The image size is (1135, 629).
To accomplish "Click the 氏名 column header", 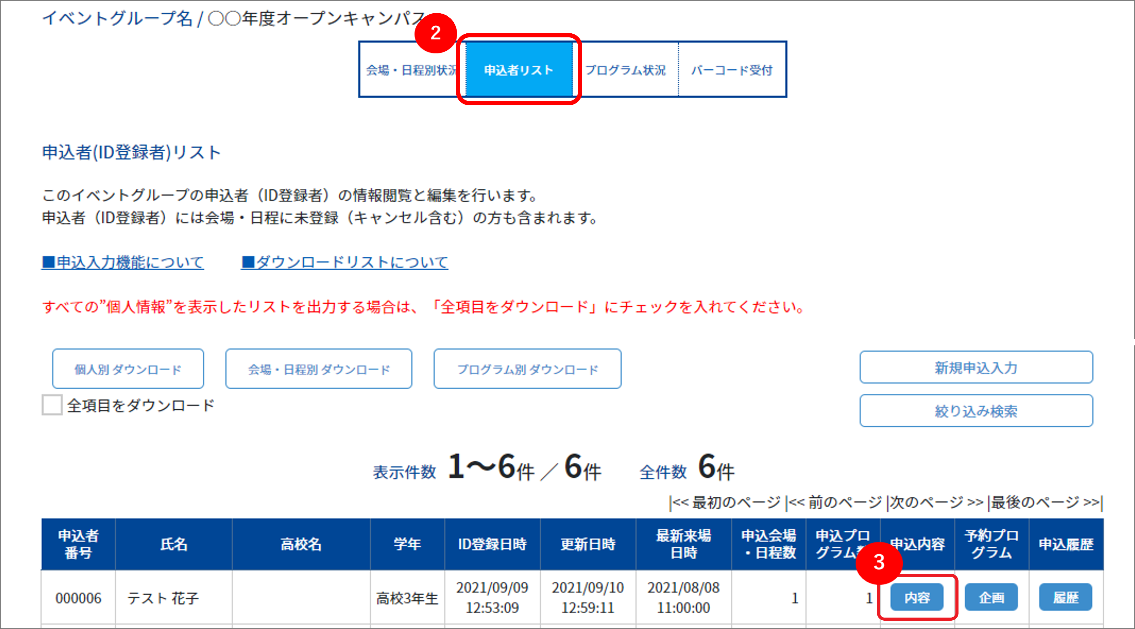I will click(x=174, y=544).
